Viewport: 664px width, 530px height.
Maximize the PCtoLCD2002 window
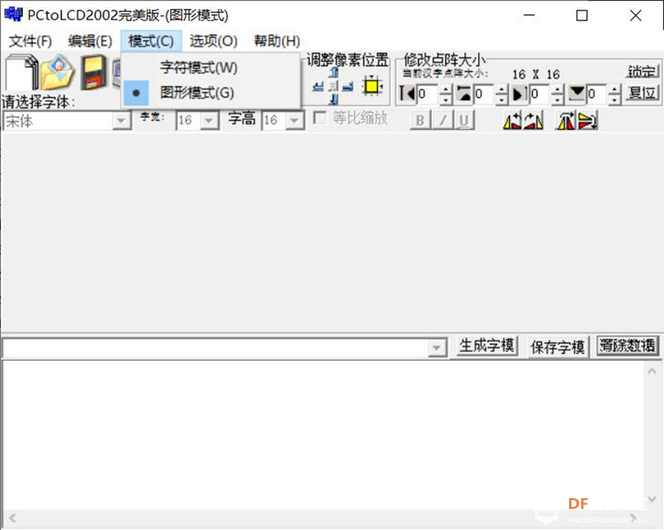click(583, 16)
